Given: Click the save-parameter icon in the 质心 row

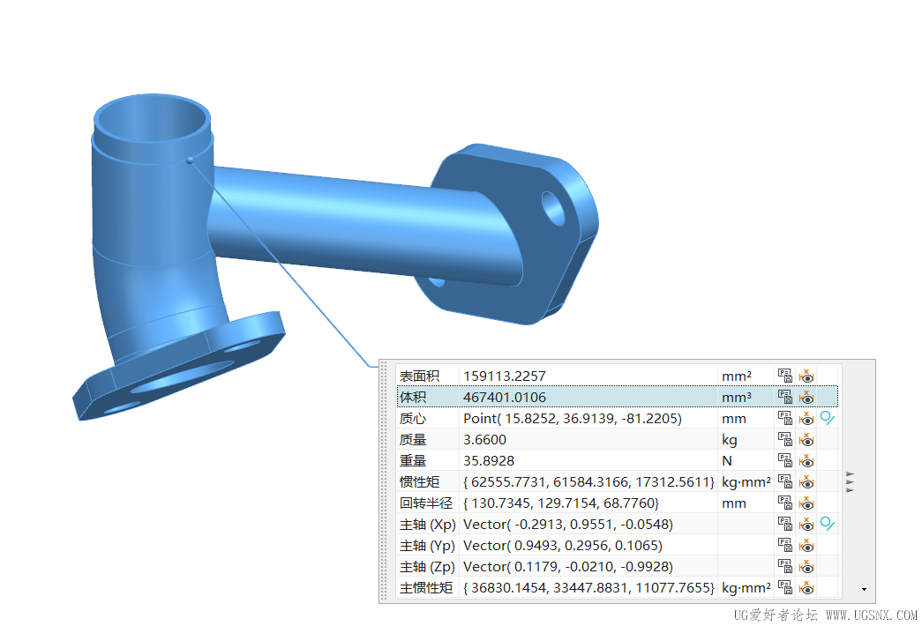Looking at the screenshot, I should click(785, 418).
